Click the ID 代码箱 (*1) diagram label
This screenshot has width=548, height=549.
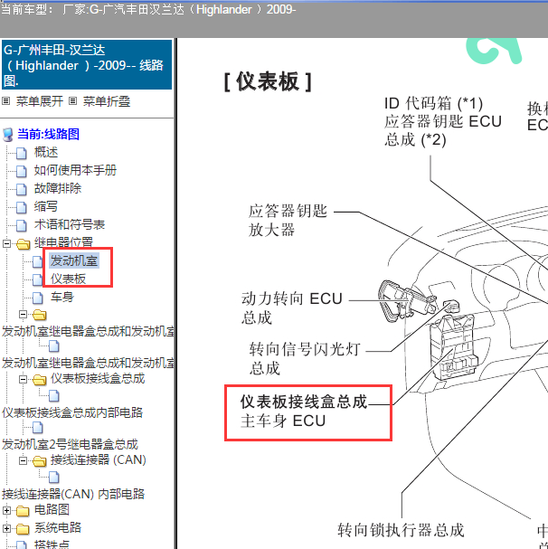coord(433,104)
